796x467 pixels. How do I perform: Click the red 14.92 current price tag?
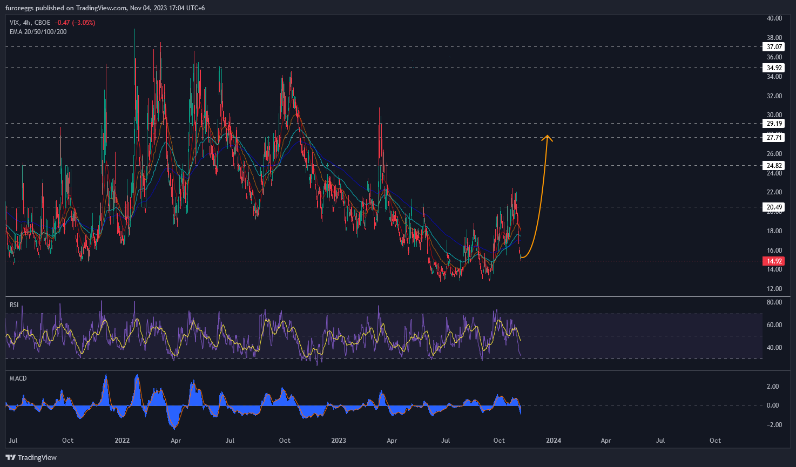pyautogui.click(x=773, y=261)
